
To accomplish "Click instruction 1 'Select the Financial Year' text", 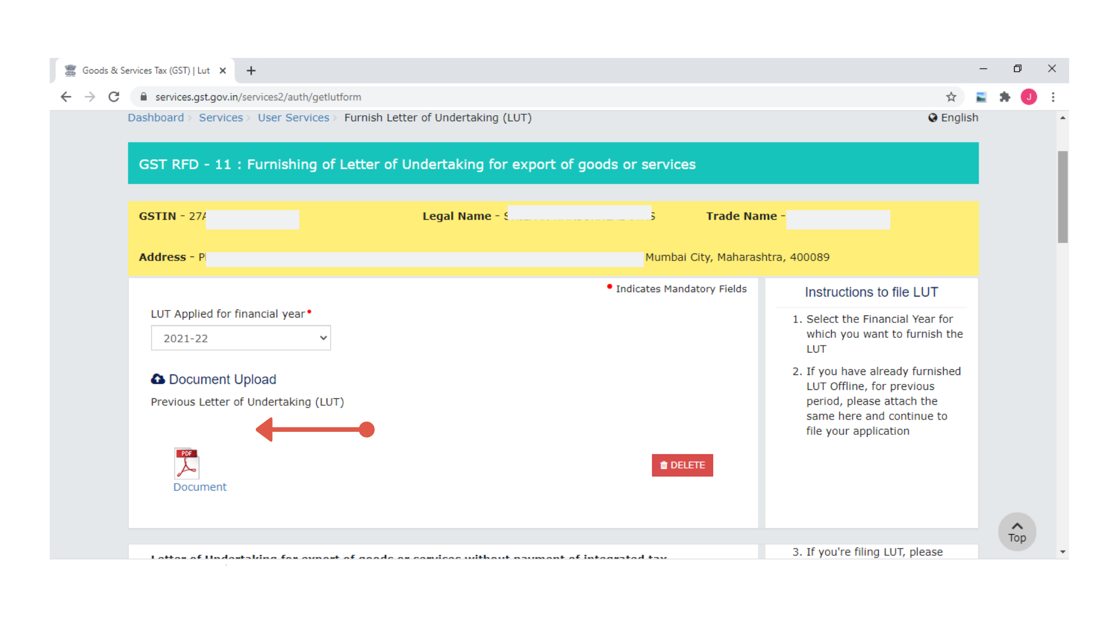I will (x=884, y=334).
